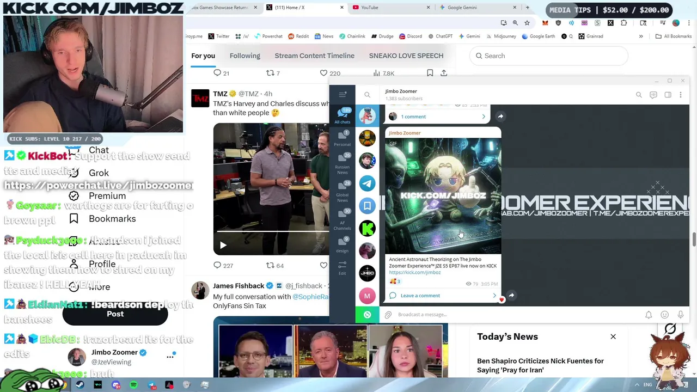Open Grok in the X sidebar
Image resolution: width=697 pixels, height=392 pixels.
pyautogui.click(x=89, y=173)
